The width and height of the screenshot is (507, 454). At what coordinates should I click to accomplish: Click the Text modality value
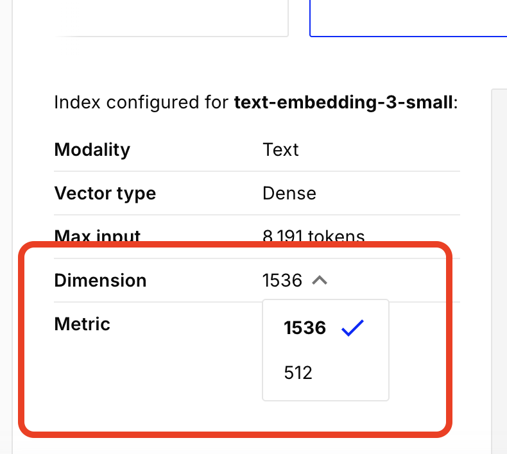tap(280, 149)
